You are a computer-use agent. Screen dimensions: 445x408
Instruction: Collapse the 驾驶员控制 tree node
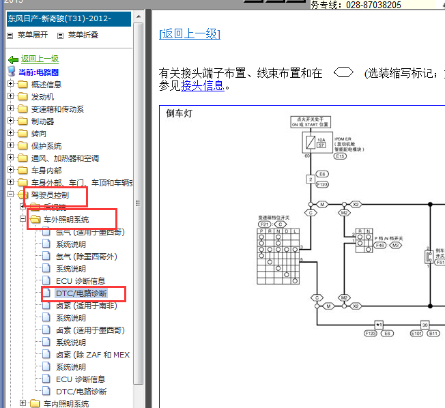click(11, 195)
